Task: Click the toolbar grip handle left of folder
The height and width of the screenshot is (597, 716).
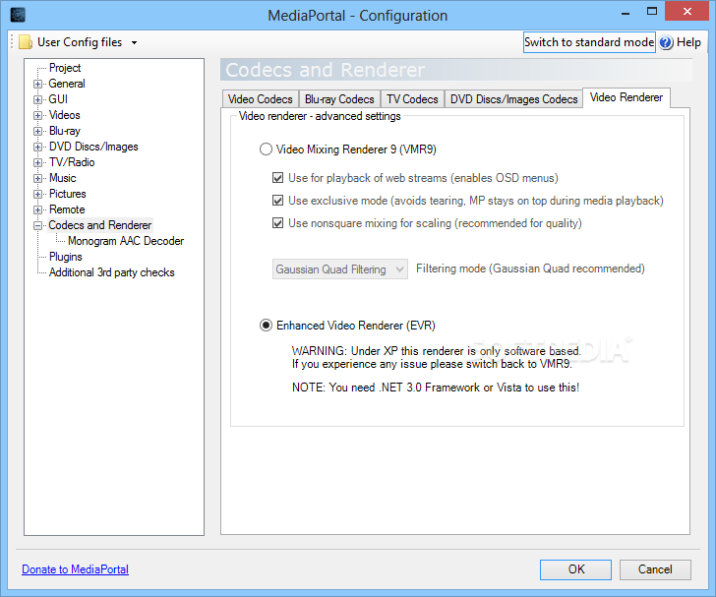Action: 13,42
